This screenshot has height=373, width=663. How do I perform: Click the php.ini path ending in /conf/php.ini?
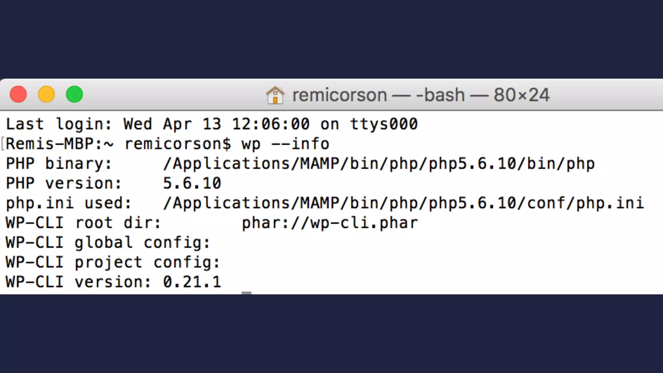pos(403,203)
